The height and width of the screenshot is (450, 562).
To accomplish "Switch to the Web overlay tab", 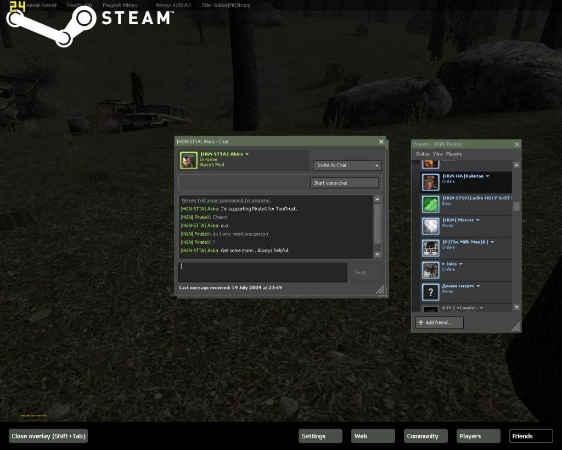I will tap(373, 436).
